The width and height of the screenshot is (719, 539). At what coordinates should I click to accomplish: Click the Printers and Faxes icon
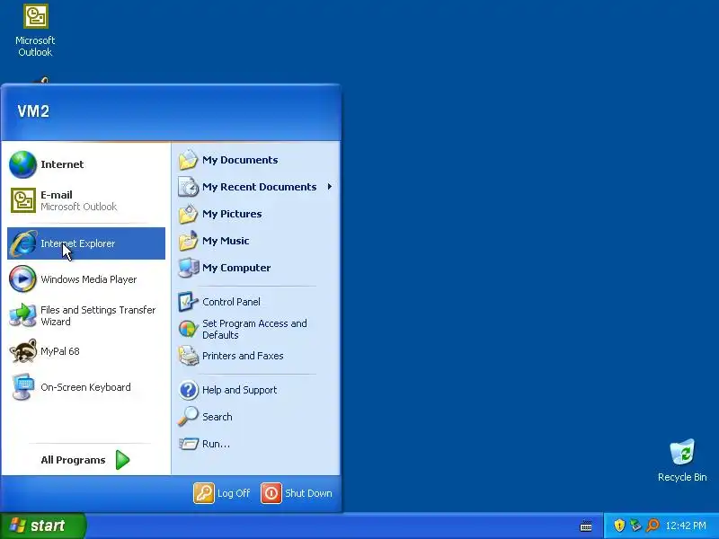[188, 356]
